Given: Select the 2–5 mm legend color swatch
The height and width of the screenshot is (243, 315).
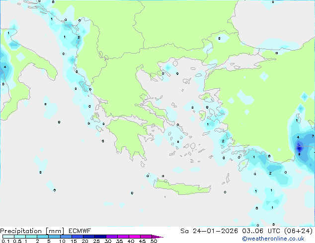Looking at the screenshot, I should [43, 237].
